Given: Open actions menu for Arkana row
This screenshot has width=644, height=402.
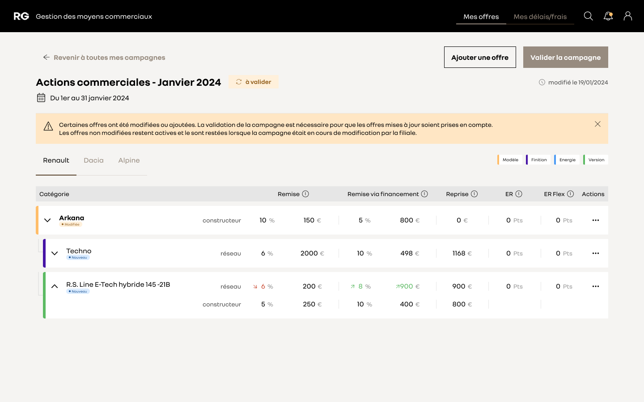Looking at the screenshot, I should [596, 220].
